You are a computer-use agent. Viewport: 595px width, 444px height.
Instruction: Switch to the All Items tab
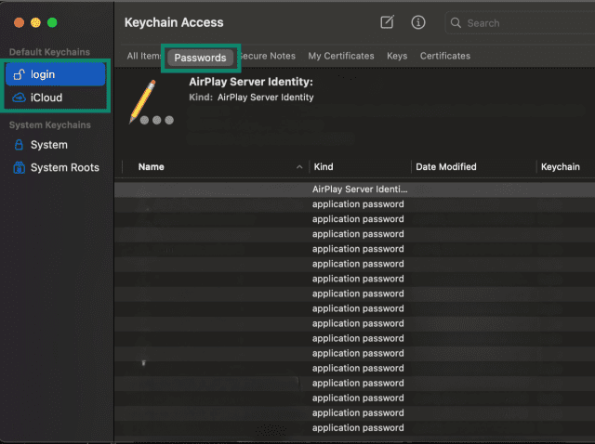pyautogui.click(x=144, y=56)
